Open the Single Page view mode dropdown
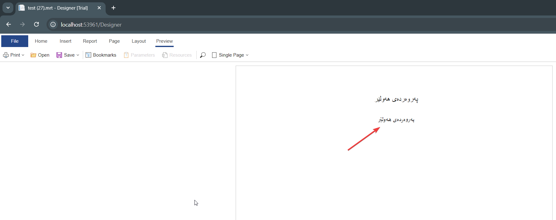This screenshot has height=220, width=556. click(247, 55)
